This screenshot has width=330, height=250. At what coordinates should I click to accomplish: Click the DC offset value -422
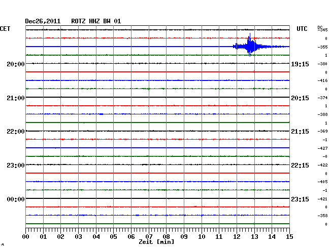[x=322, y=165]
